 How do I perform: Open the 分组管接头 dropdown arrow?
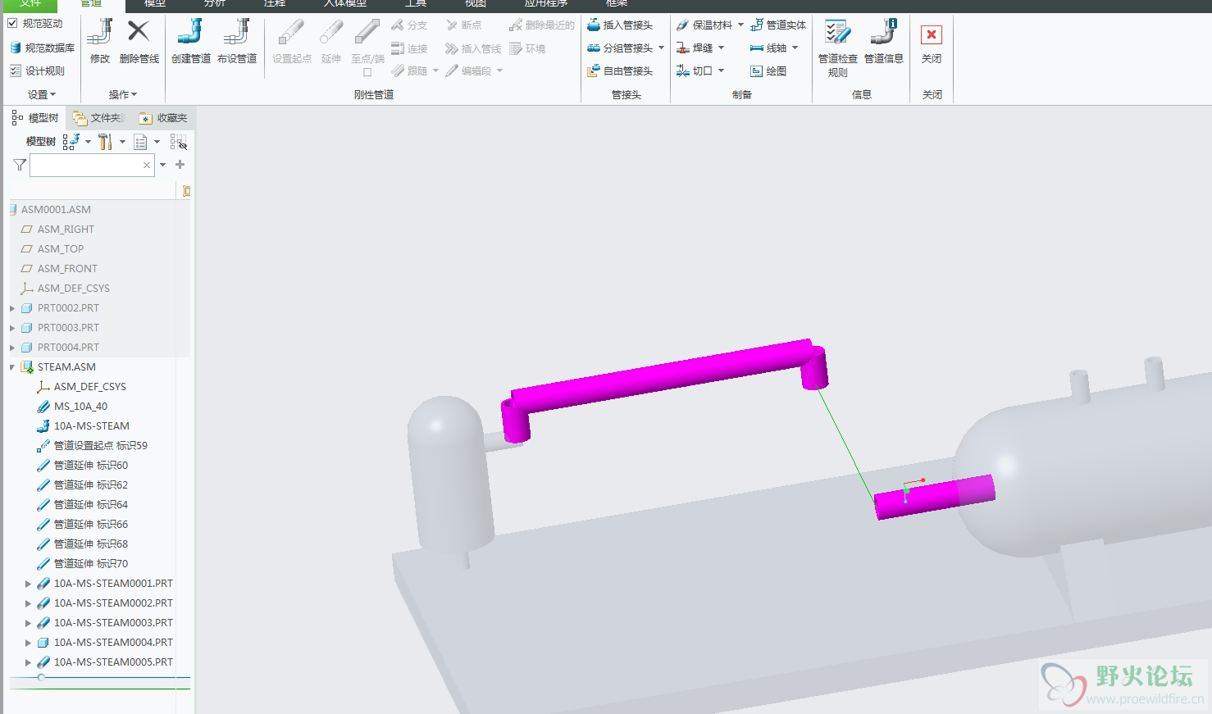pyautogui.click(x=661, y=48)
